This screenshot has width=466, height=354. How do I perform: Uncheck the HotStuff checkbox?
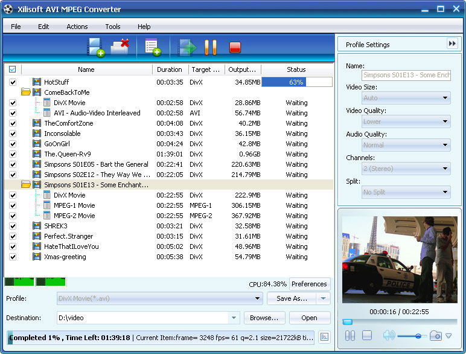coord(13,82)
